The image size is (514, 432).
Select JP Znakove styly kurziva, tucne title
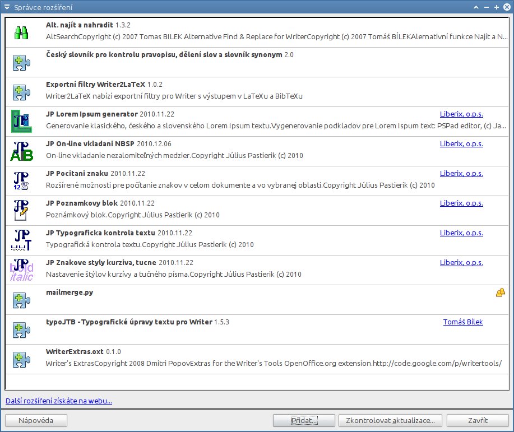pyautogui.click(x=119, y=263)
